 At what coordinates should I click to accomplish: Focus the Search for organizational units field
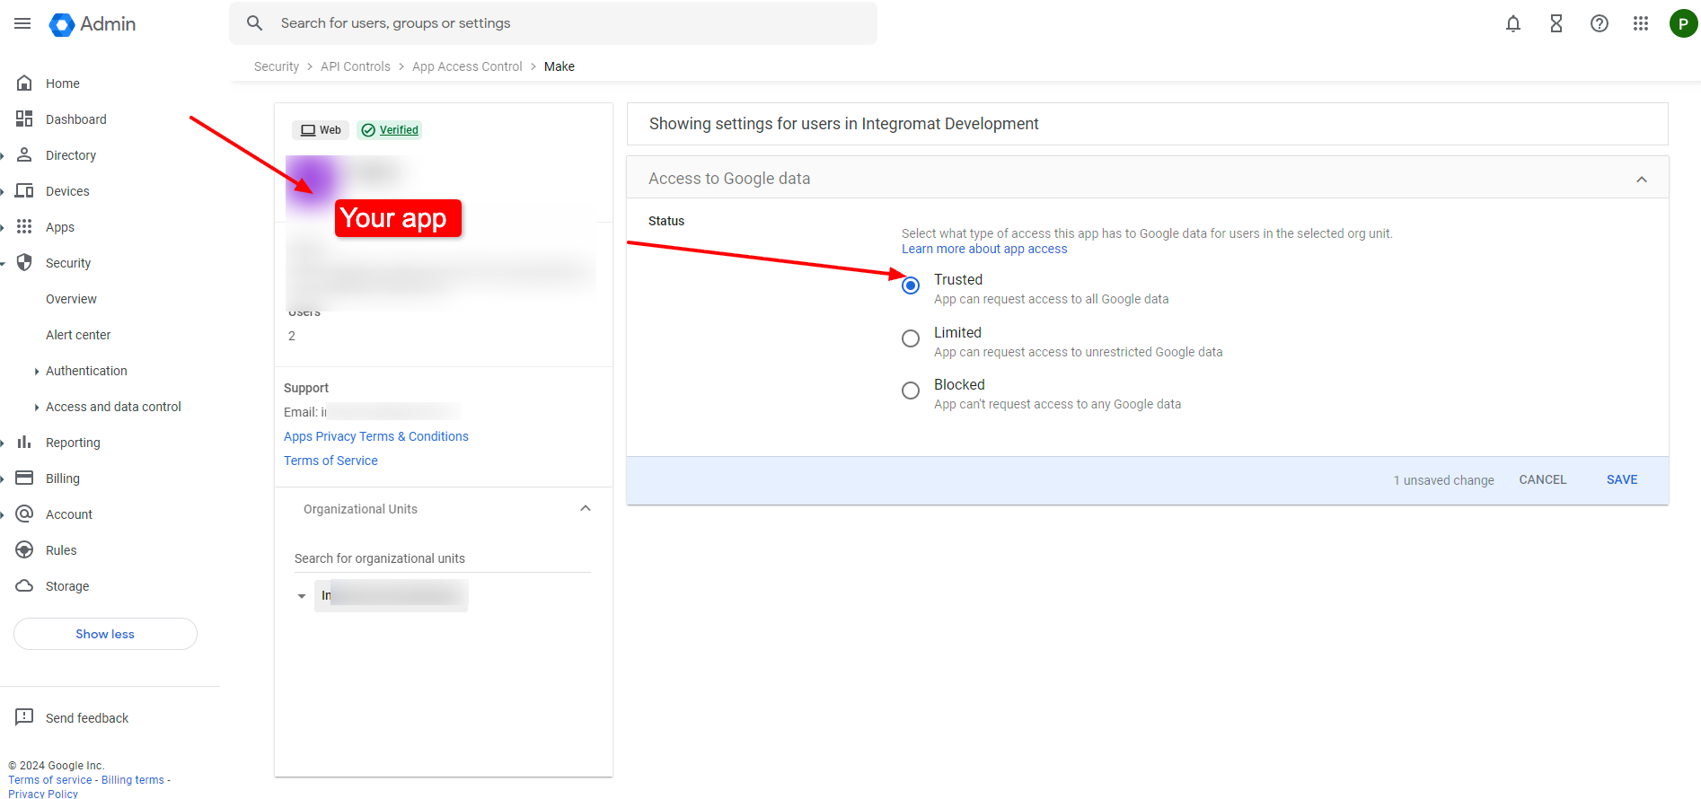tap(442, 558)
